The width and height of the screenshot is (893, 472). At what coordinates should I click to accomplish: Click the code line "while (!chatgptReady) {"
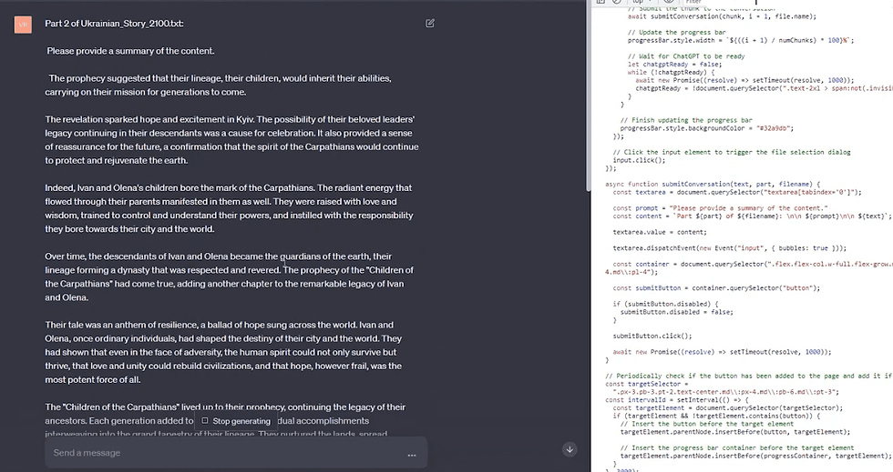pos(671,72)
